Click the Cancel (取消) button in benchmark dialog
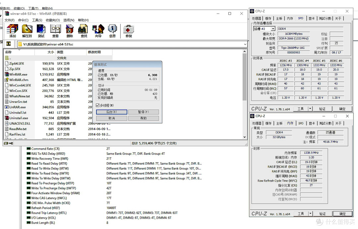The height and width of the screenshot is (229, 358). click(112, 118)
